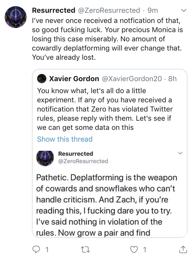Open the 8h timestamp of the quoted tweet
Screen dimensions: 192x260
point(172,79)
